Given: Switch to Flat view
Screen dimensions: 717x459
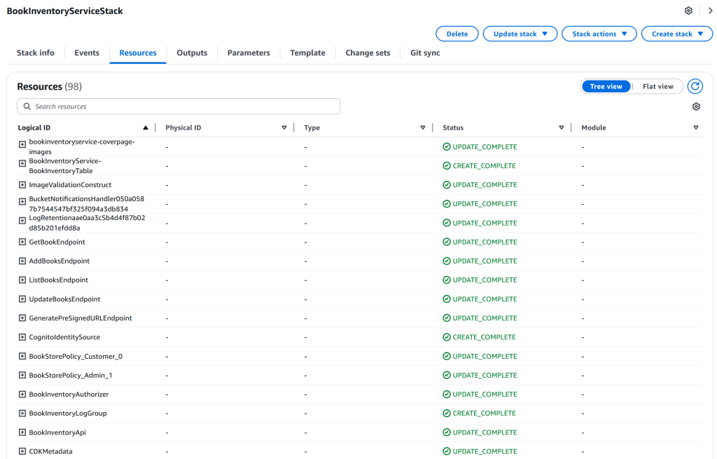Looking at the screenshot, I should 657,85.
